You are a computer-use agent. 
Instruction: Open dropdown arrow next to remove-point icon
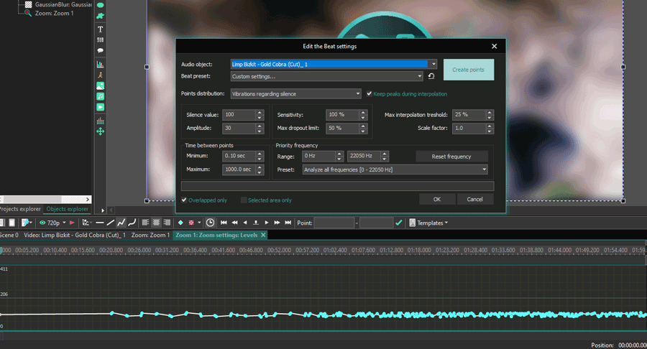(x=199, y=223)
